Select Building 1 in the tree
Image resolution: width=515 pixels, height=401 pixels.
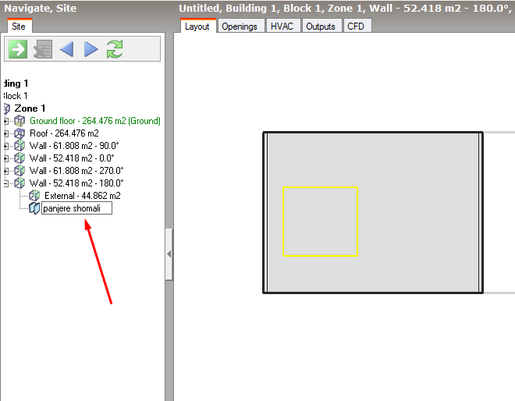click(x=16, y=83)
